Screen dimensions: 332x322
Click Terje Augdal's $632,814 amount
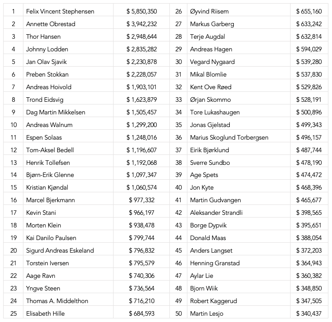tap(309, 36)
